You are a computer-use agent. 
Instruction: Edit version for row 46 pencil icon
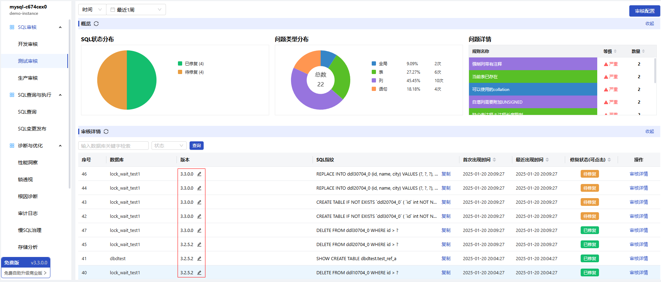coord(199,174)
